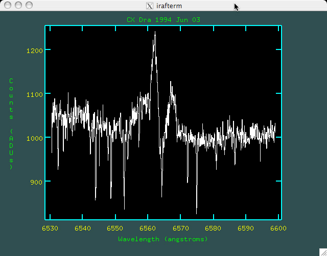Click the 6600 x-axis tick label
Viewport: 327px width, 256px height.
coord(278,228)
